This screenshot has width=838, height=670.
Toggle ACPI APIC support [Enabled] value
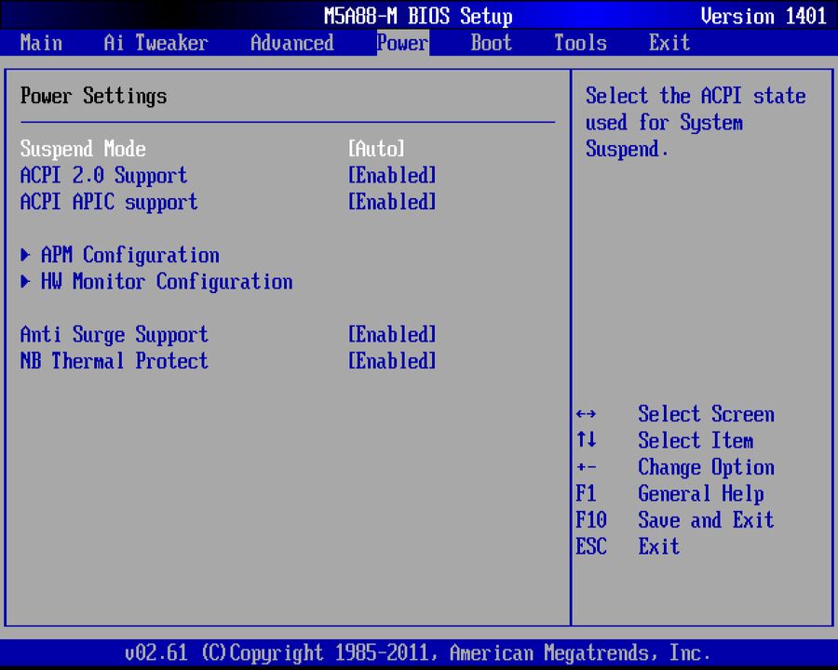392,202
